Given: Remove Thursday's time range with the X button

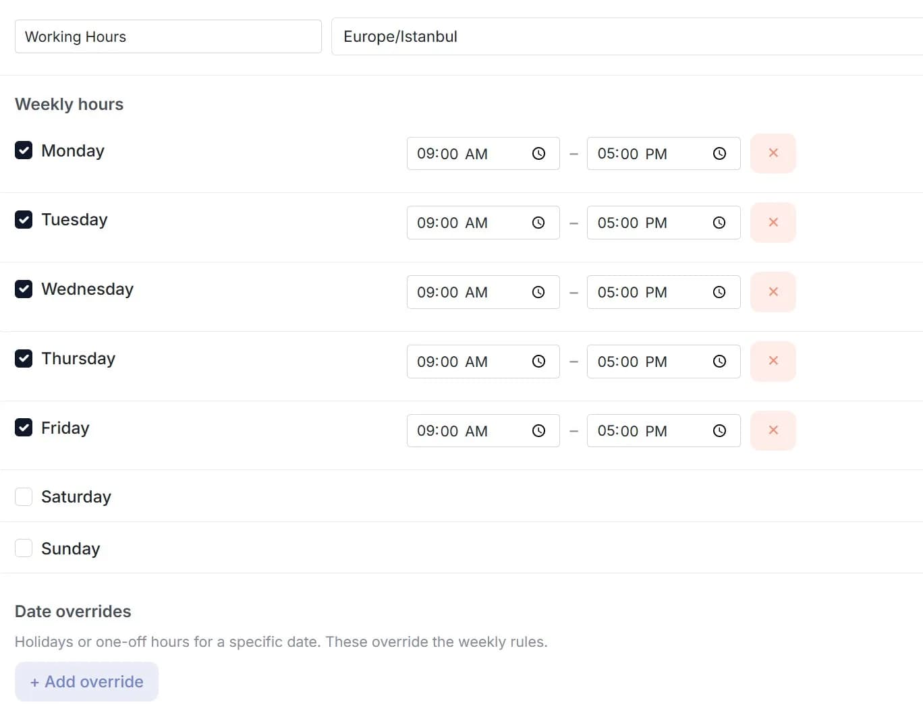Looking at the screenshot, I should tap(773, 361).
